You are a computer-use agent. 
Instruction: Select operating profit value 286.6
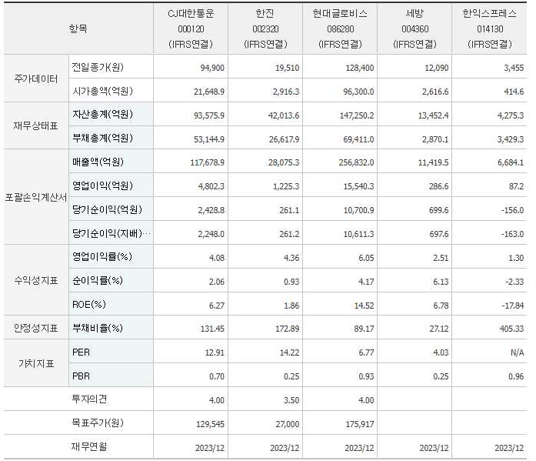pos(438,186)
